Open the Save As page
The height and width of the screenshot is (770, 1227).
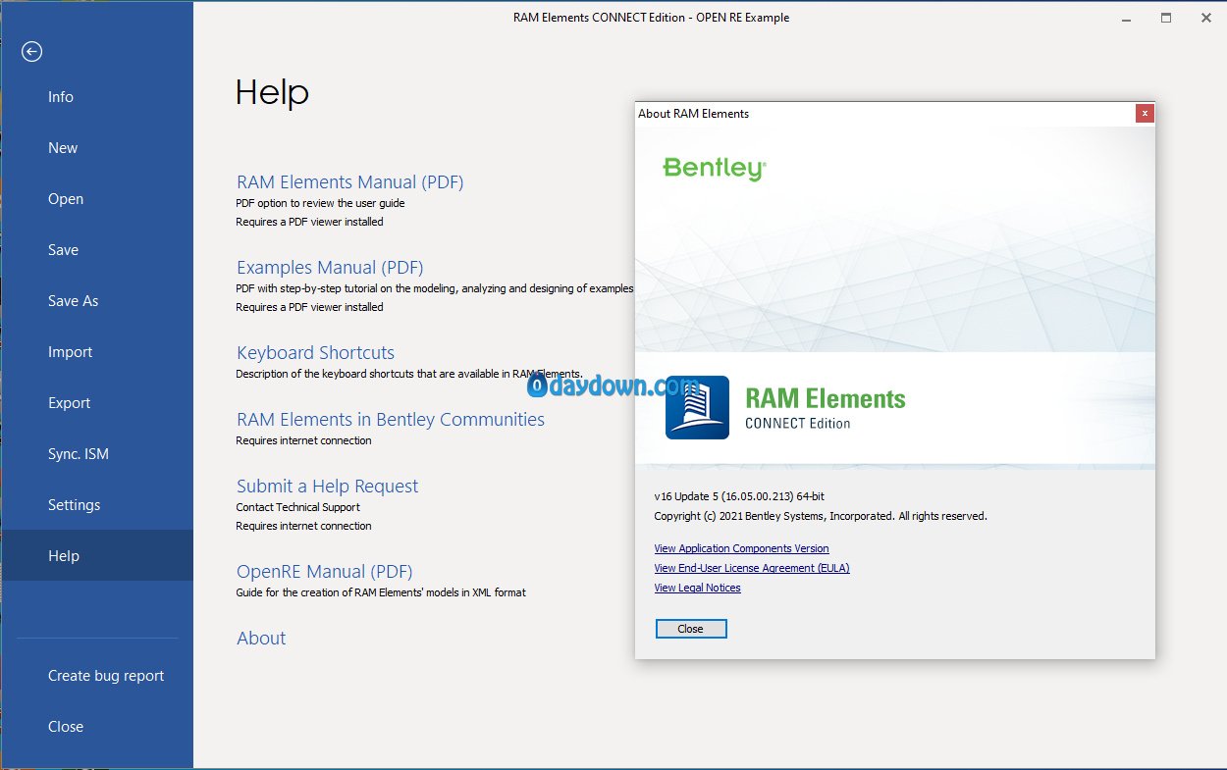pos(97,301)
